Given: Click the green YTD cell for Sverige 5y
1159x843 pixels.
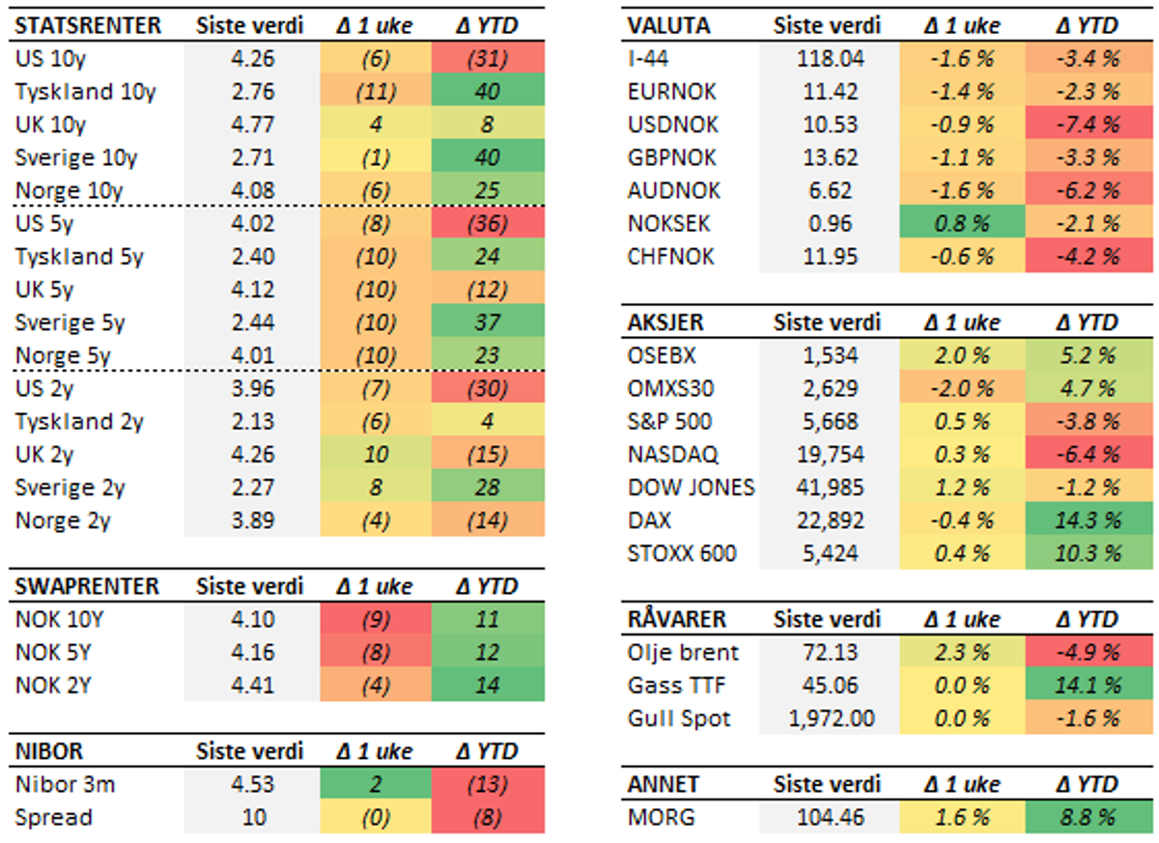Looking at the screenshot, I should tap(486, 323).
